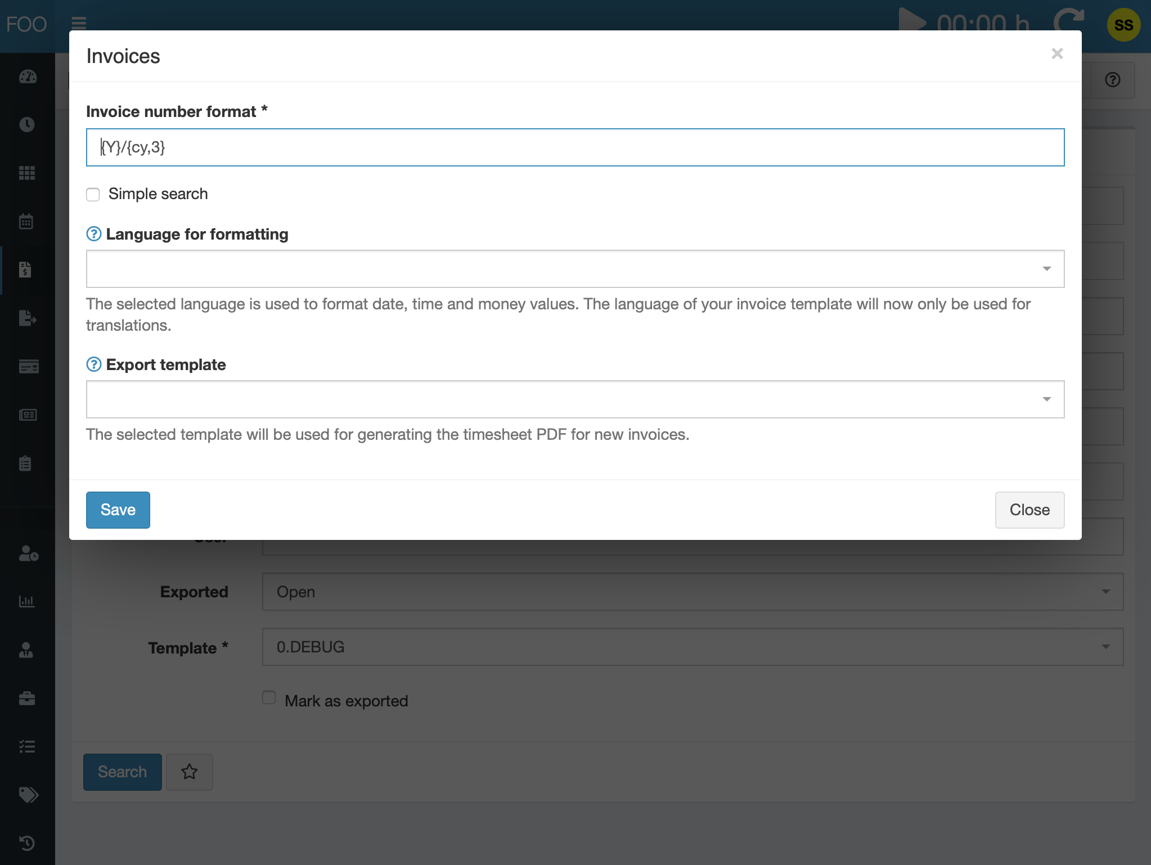Focus the Invoice number format field

[x=575, y=147]
